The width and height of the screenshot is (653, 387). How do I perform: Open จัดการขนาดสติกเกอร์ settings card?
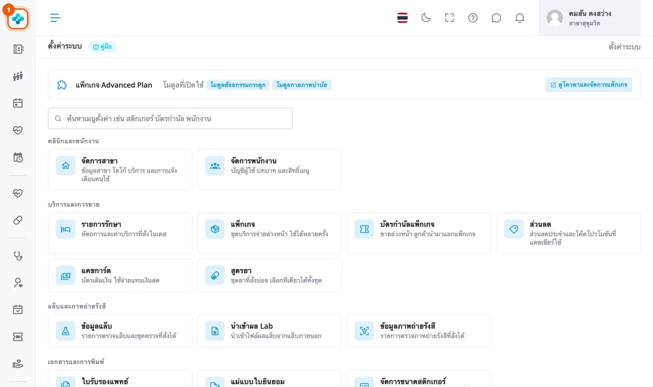pyautogui.click(x=419, y=379)
